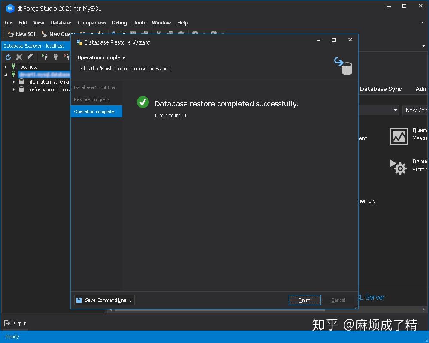Open a New SQL window
The width and height of the screenshot is (429, 343).
(x=21, y=34)
